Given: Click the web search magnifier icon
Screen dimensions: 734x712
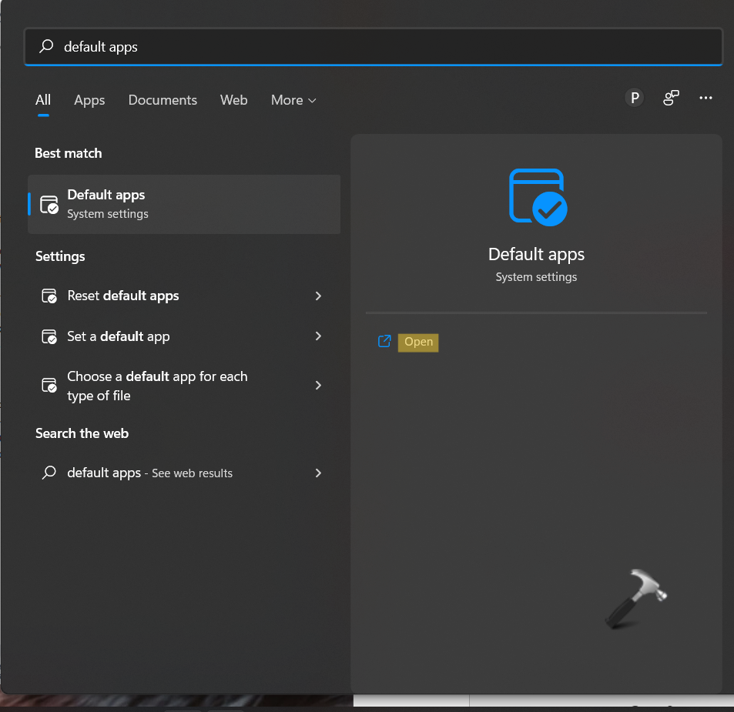Looking at the screenshot, I should tap(49, 473).
